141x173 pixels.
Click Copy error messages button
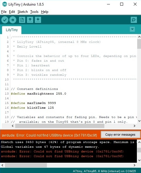click(x=120, y=135)
